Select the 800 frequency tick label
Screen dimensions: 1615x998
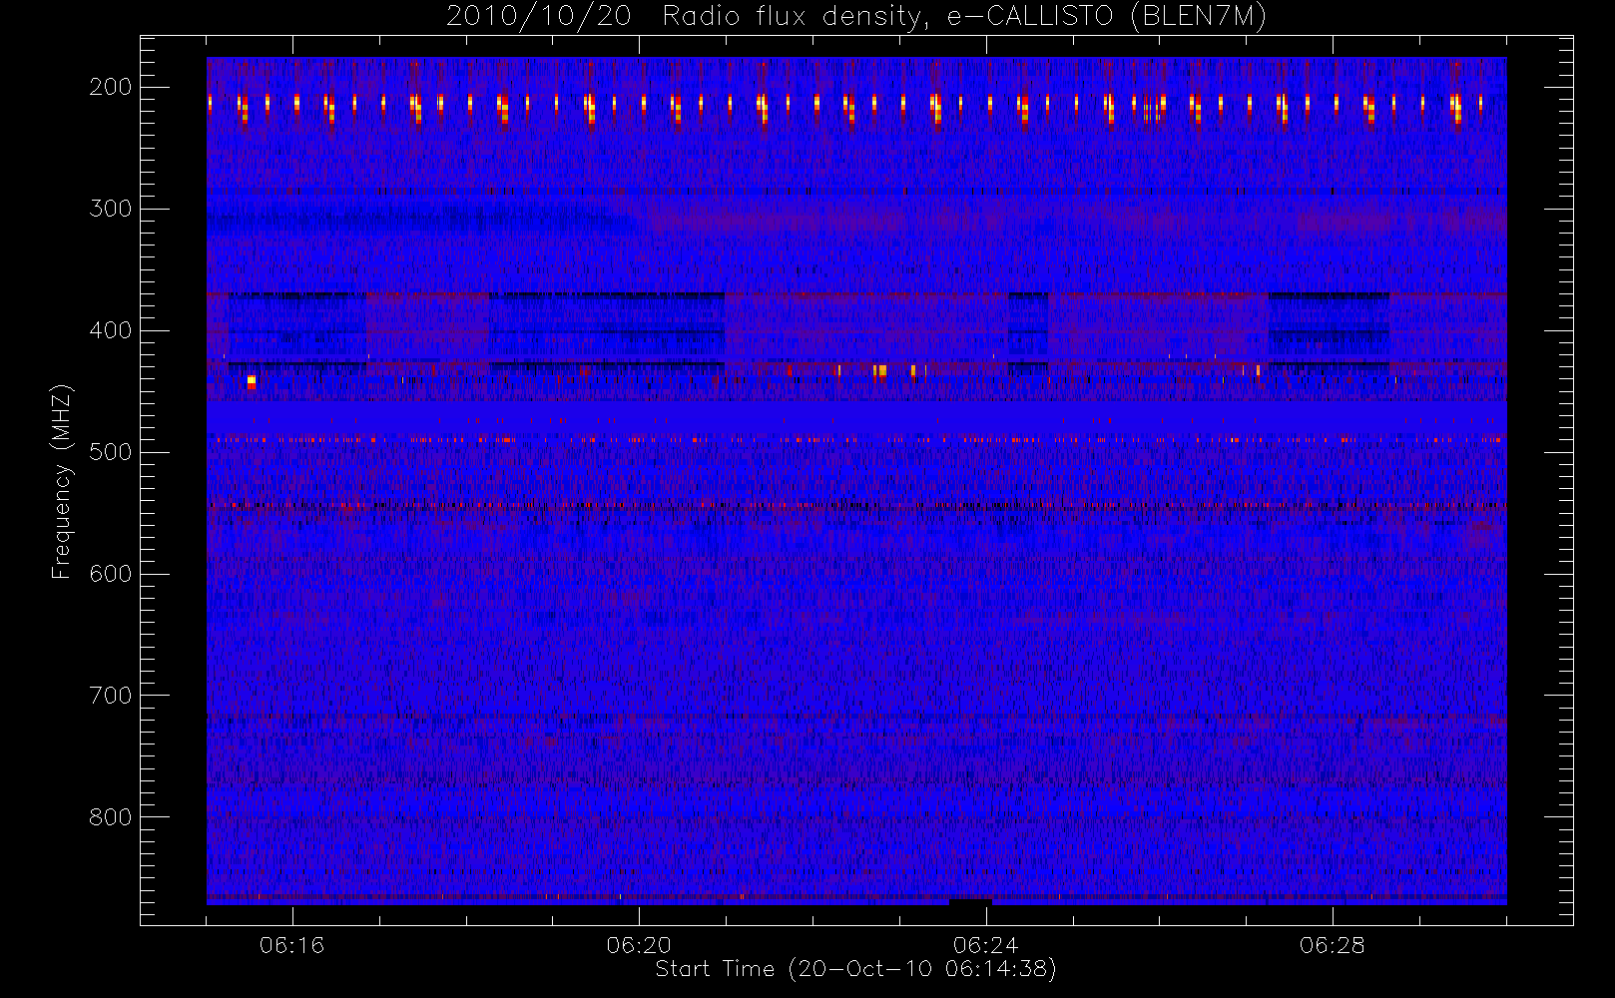(x=111, y=817)
